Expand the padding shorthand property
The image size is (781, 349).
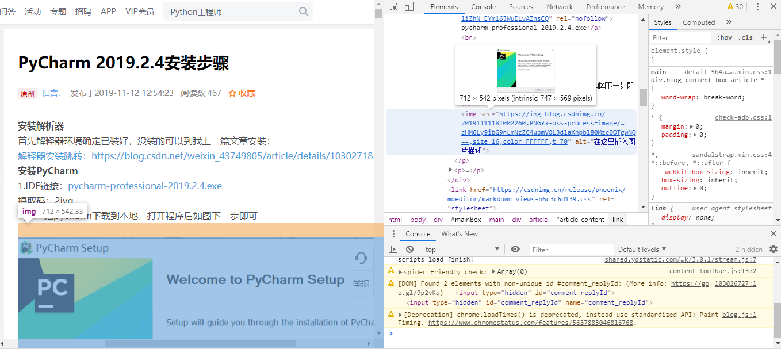click(696, 135)
